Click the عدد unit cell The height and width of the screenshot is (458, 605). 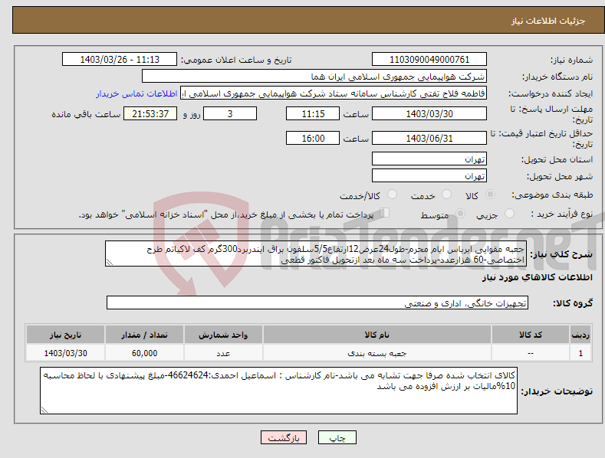click(x=223, y=353)
